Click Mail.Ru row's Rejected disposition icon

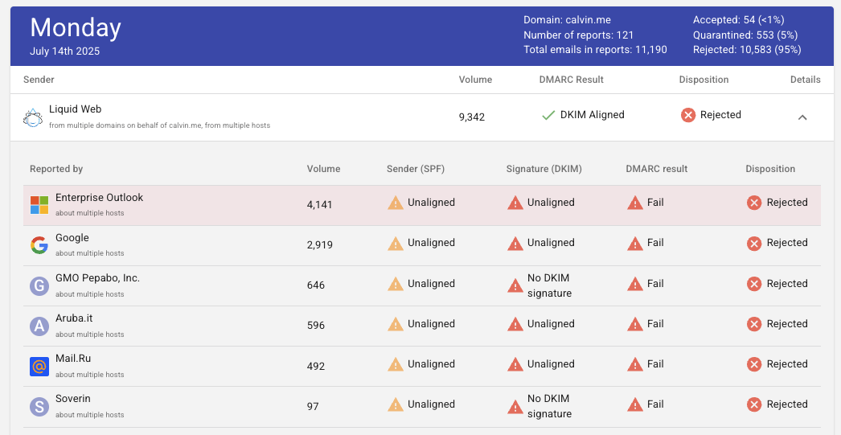point(754,364)
